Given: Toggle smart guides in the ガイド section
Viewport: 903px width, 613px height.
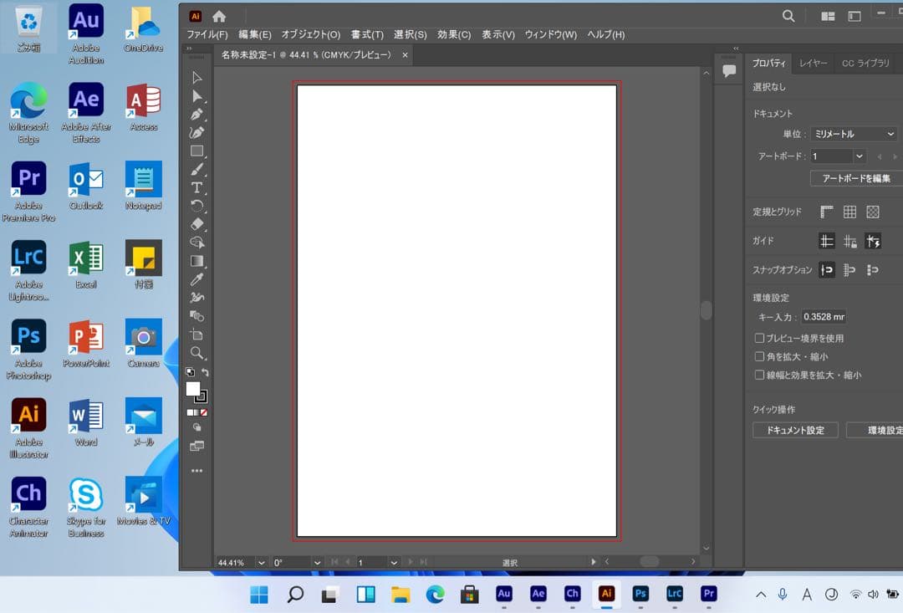Looking at the screenshot, I should click(873, 241).
